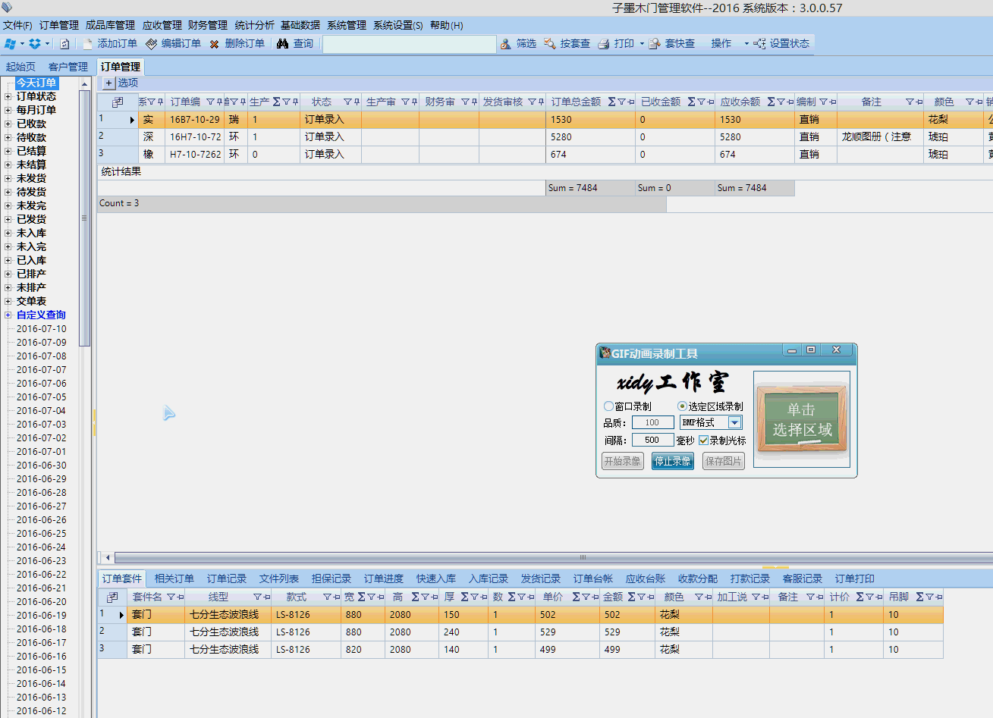Click the 删除订单 red X icon

(x=215, y=44)
